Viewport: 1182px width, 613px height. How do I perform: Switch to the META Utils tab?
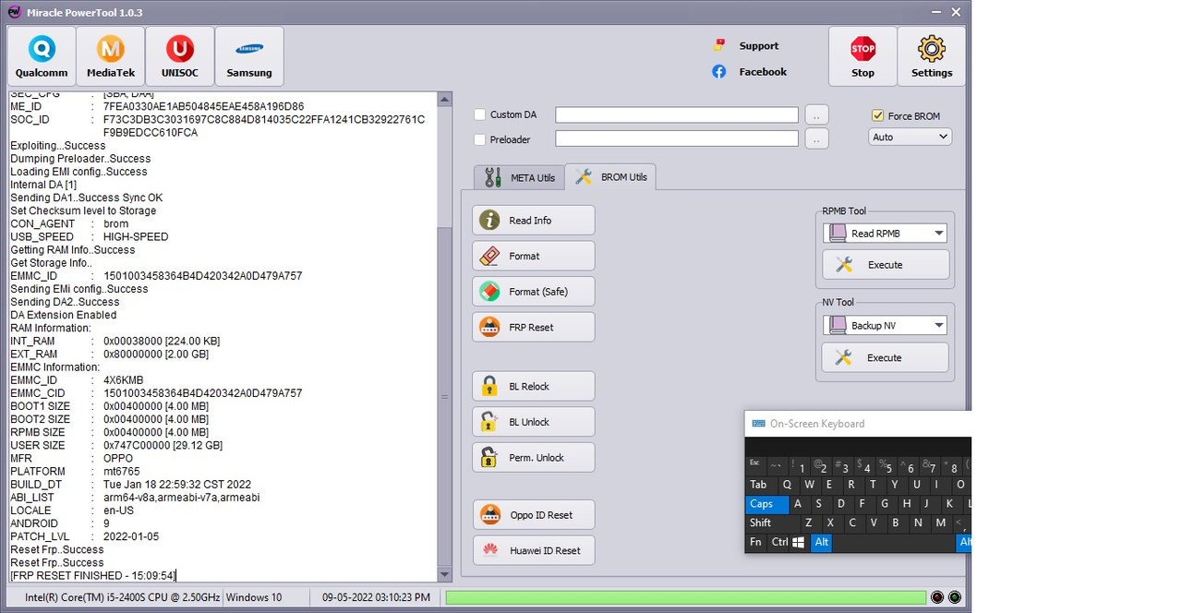pos(519,177)
